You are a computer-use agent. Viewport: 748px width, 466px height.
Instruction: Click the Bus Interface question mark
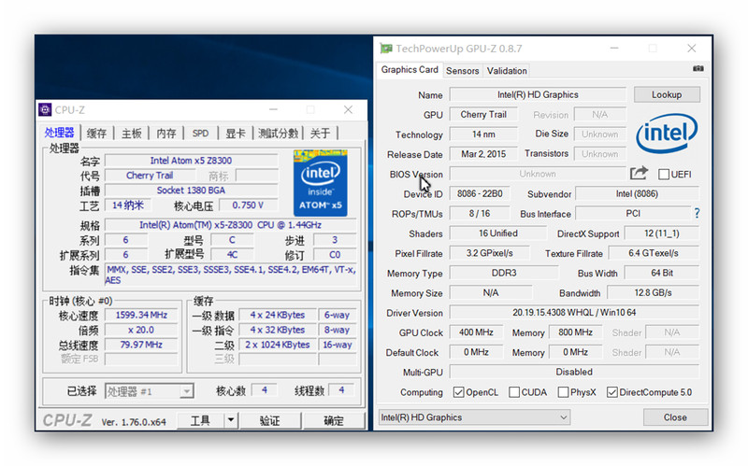tap(697, 214)
